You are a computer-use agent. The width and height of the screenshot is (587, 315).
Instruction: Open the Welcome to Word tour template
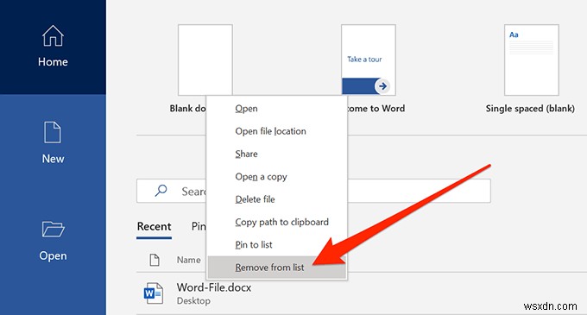pyautogui.click(x=369, y=60)
